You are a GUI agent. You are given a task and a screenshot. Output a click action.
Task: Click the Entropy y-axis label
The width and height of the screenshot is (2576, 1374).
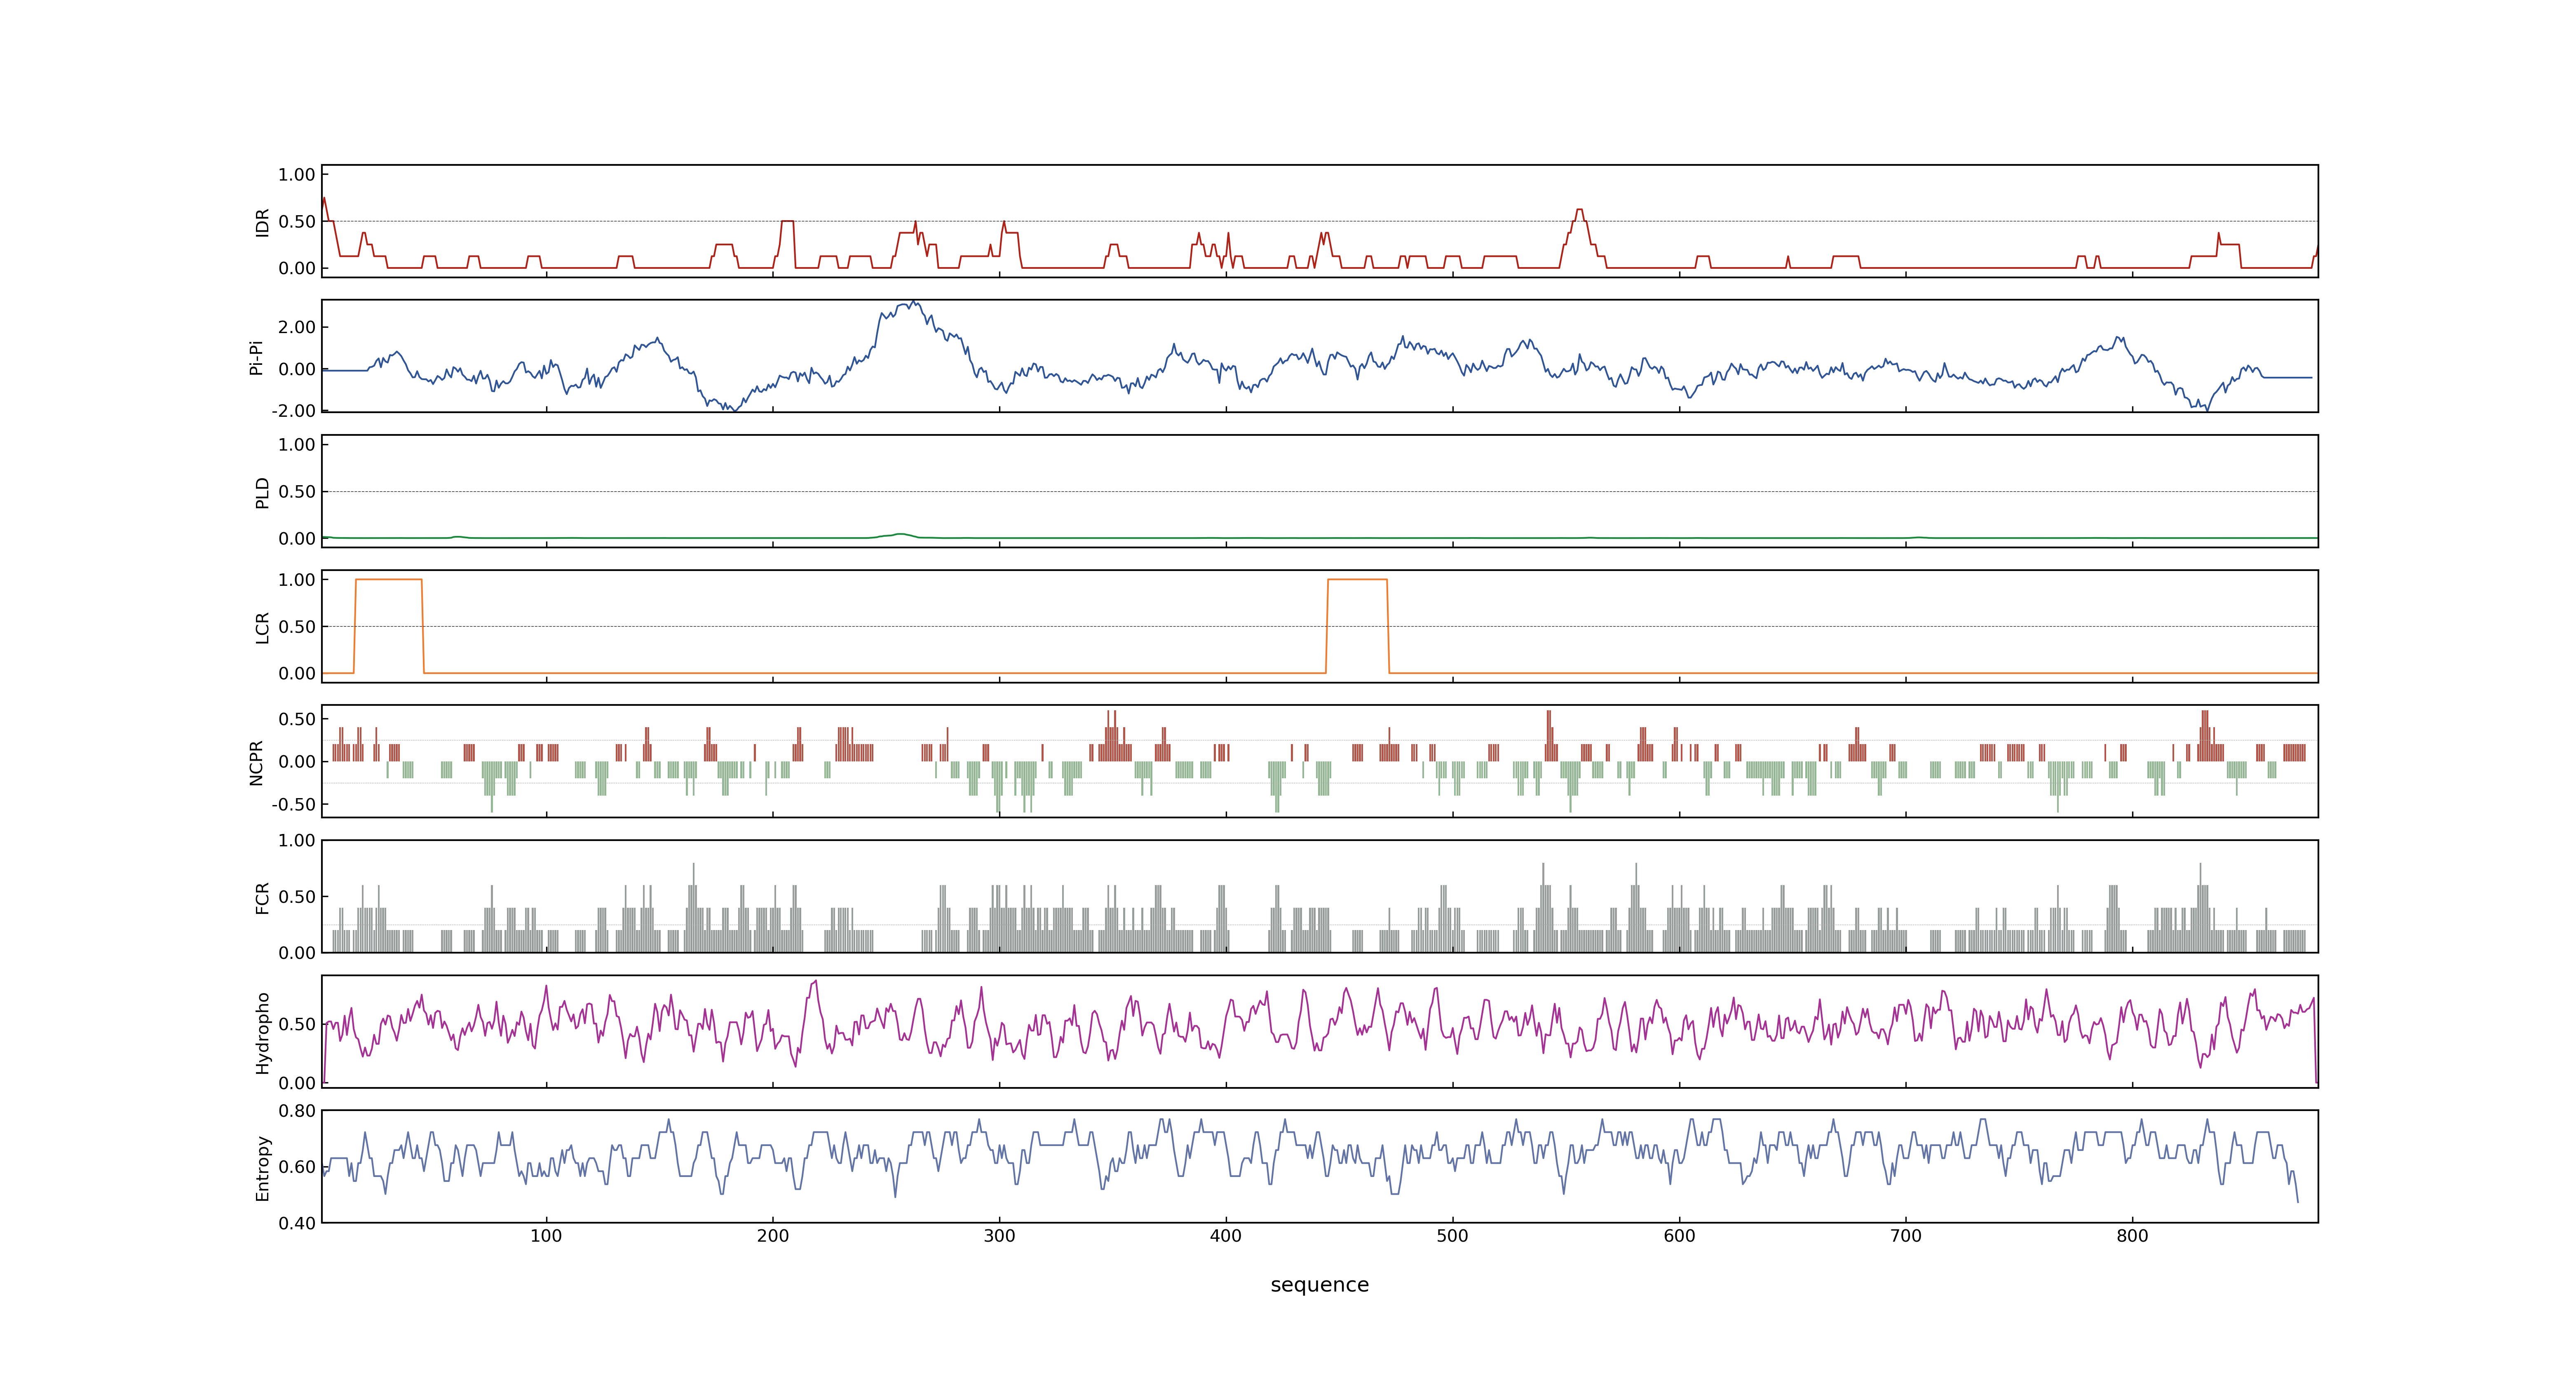click(262, 1167)
